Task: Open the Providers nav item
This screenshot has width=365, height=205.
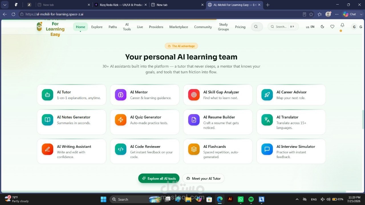Action: click(156, 27)
